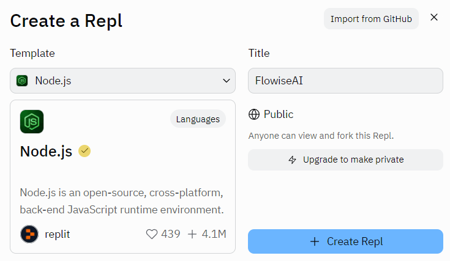Expand the Template dropdown chevron

(x=225, y=81)
